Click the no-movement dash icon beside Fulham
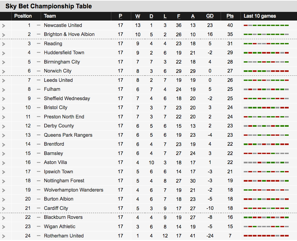The width and height of the screenshot is (297, 241). click(x=38, y=89)
